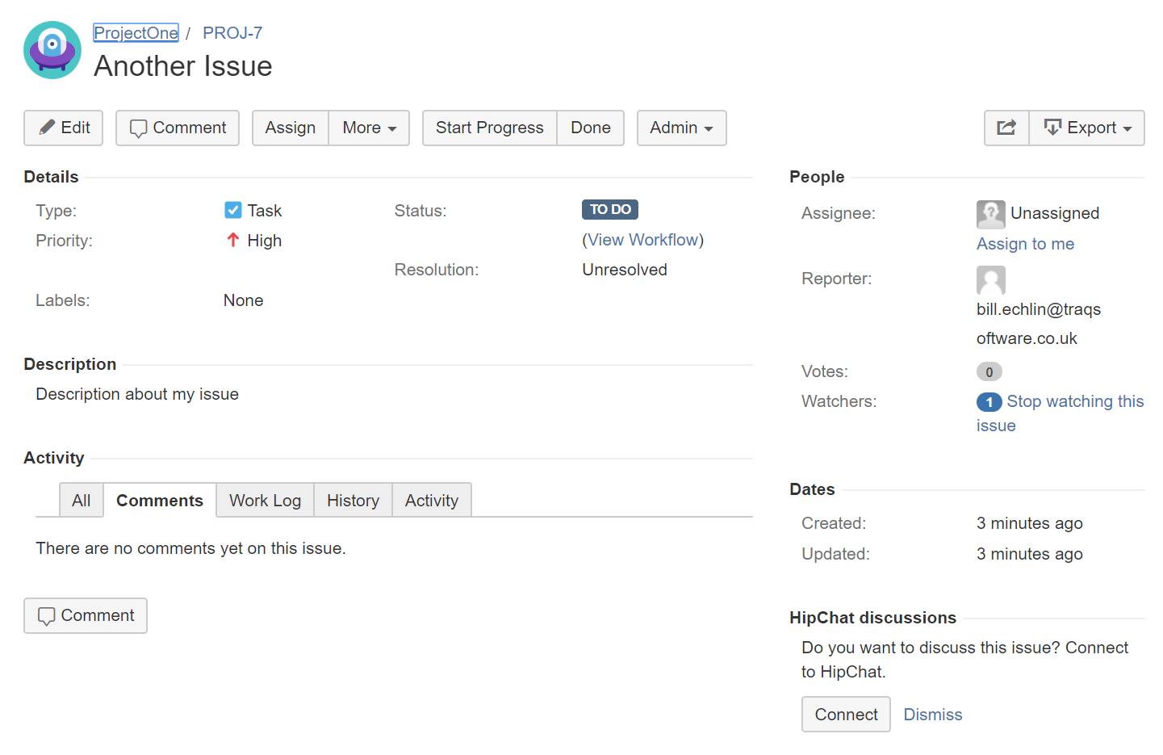Click the TO DO status lozenge
1163x755 pixels.
pyautogui.click(x=609, y=209)
